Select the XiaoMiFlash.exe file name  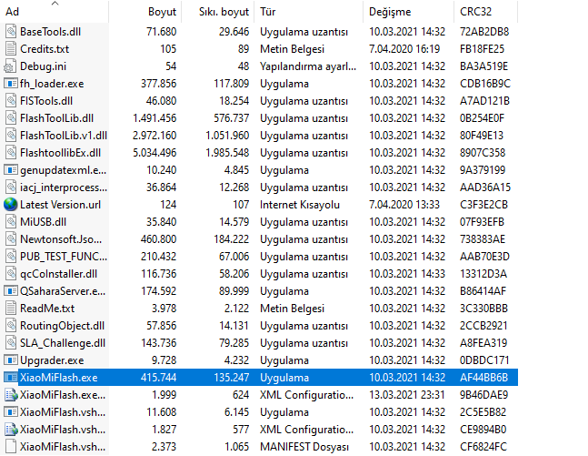tap(59, 378)
